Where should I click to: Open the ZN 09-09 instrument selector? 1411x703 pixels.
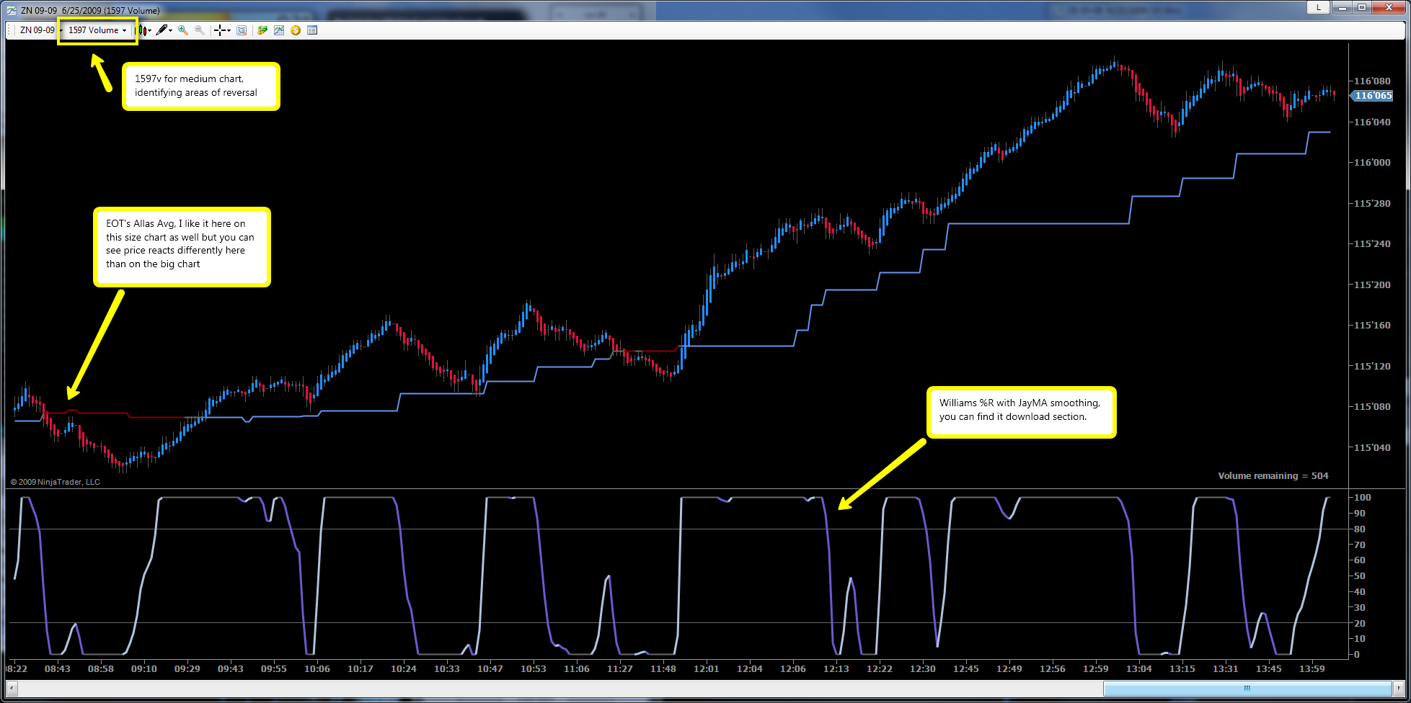point(40,30)
